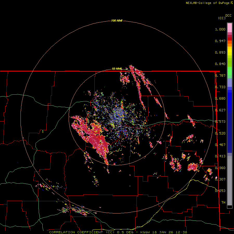Select the 0.947 scale value

coord(220,41)
